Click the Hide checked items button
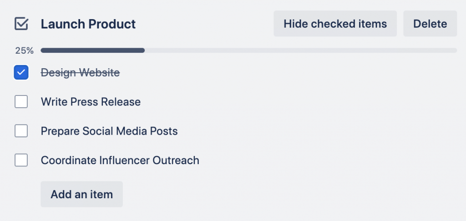The image size is (466, 221). 335,24
